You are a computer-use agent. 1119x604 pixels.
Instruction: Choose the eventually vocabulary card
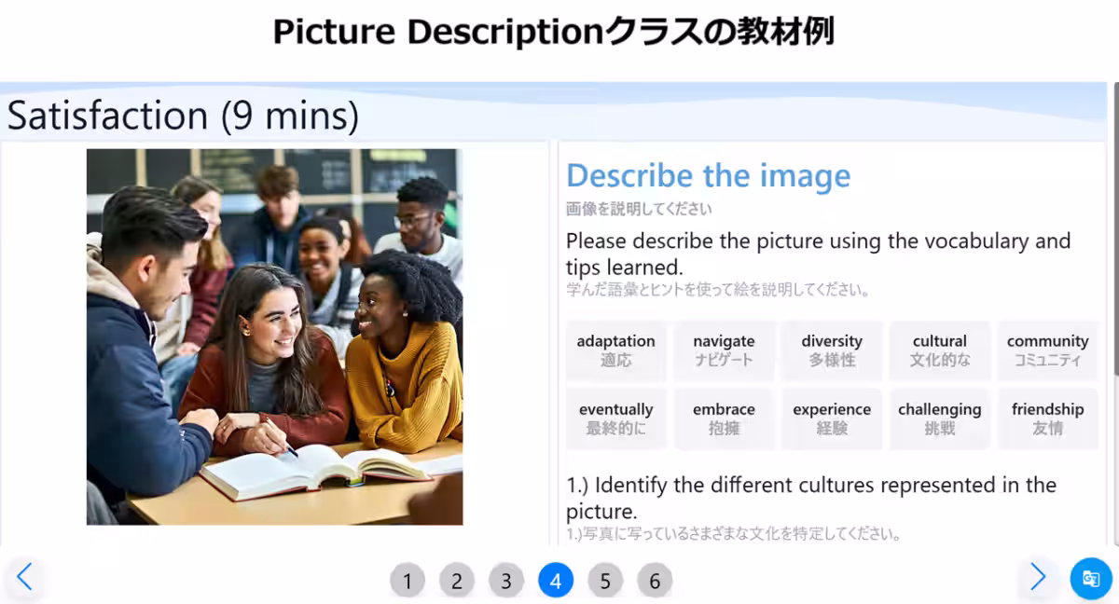pos(615,418)
